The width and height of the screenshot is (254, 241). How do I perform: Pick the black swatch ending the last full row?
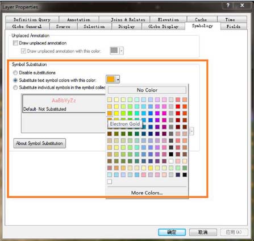185,174
